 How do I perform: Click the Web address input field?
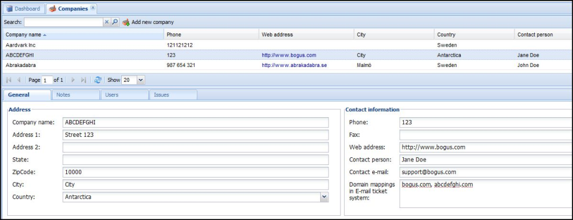click(486, 147)
